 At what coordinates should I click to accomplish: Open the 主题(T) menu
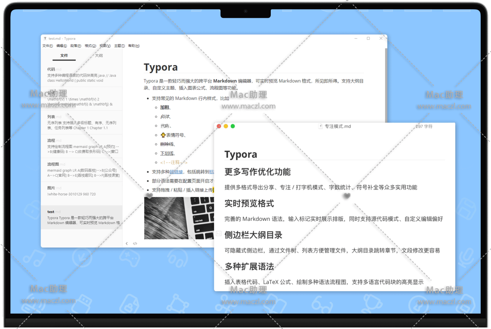120,46
